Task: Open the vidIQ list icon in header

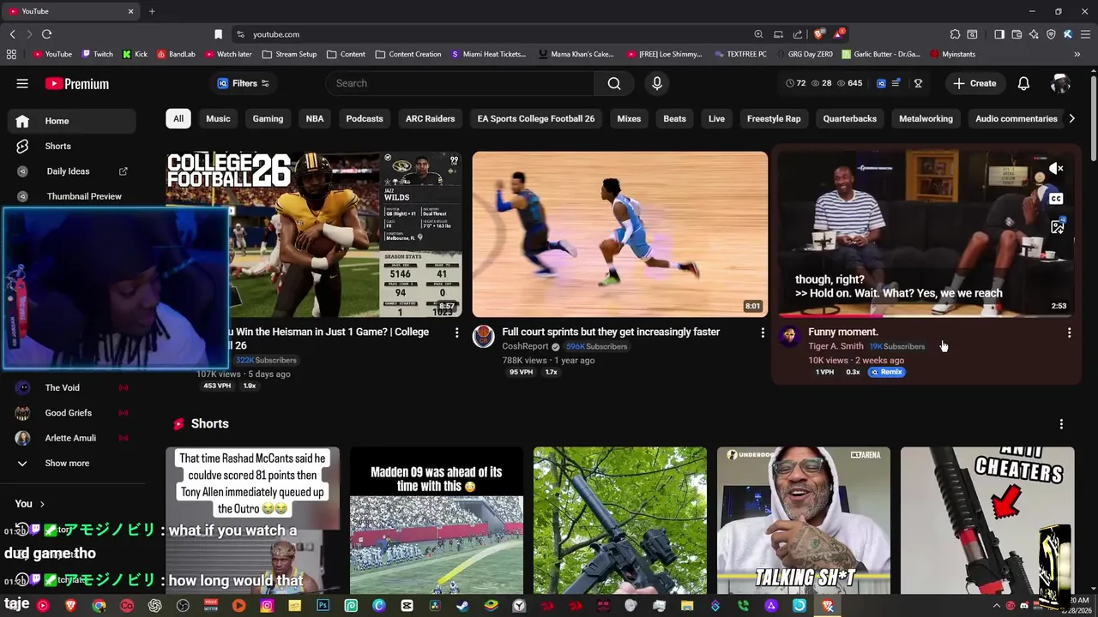Action: [x=896, y=83]
